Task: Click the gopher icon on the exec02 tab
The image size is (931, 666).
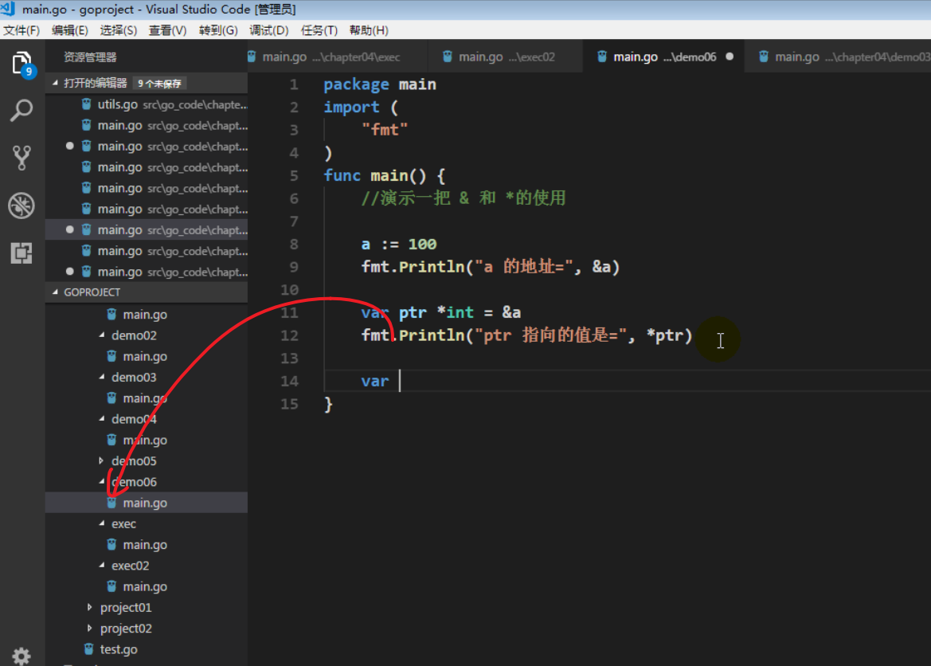Action: click(x=448, y=57)
